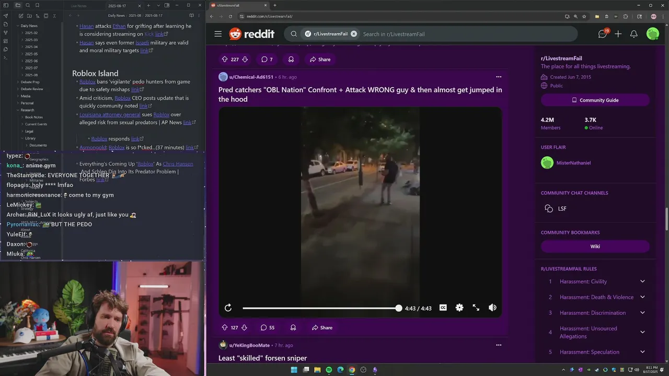Click the Reddit create post plus icon
This screenshot has height=376, width=669.
[x=618, y=34]
